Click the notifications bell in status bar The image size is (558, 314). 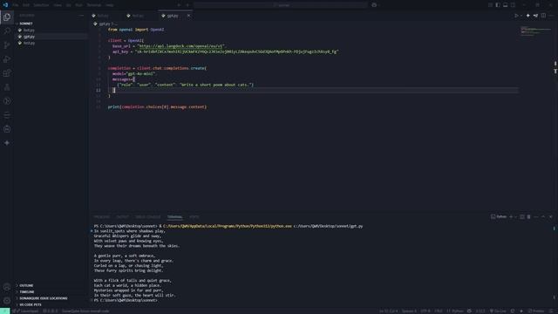[x=552, y=311]
